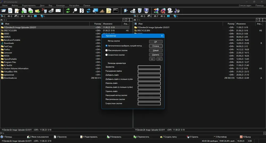
Task: Click the connect network drive icon
Action: 156,11
